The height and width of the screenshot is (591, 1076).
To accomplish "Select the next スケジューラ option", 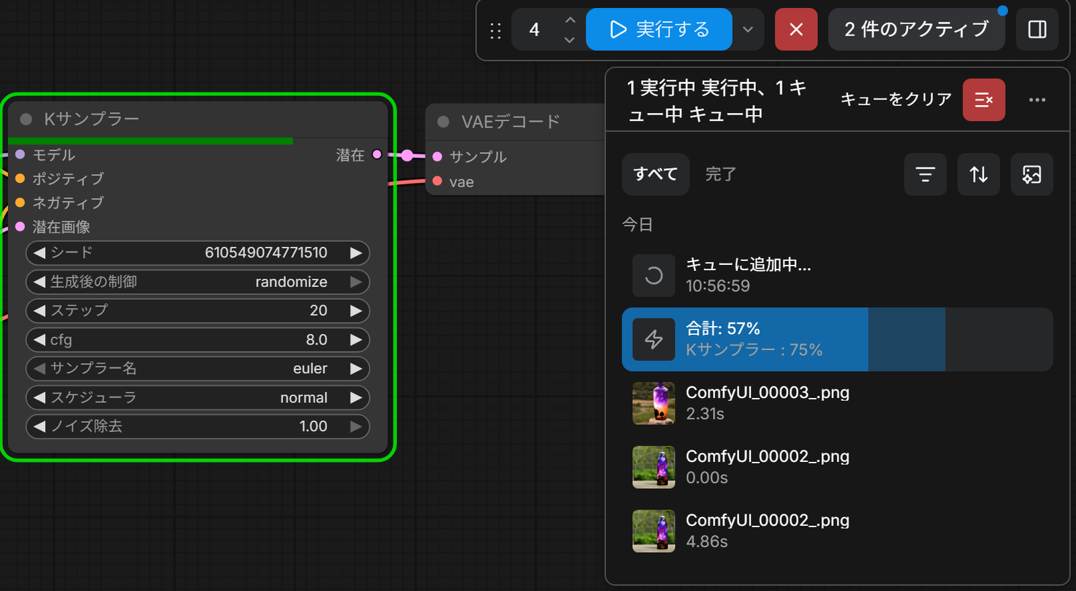I will [x=356, y=397].
